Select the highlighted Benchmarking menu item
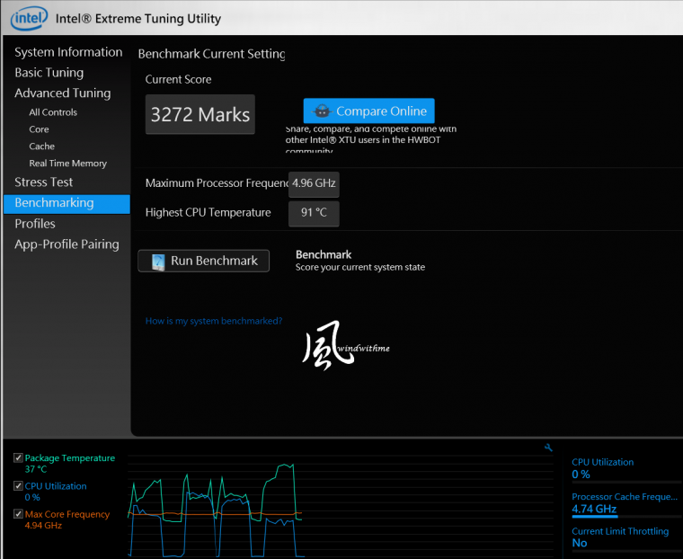Image resolution: width=683 pixels, height=559 pixels. point(55,203)
